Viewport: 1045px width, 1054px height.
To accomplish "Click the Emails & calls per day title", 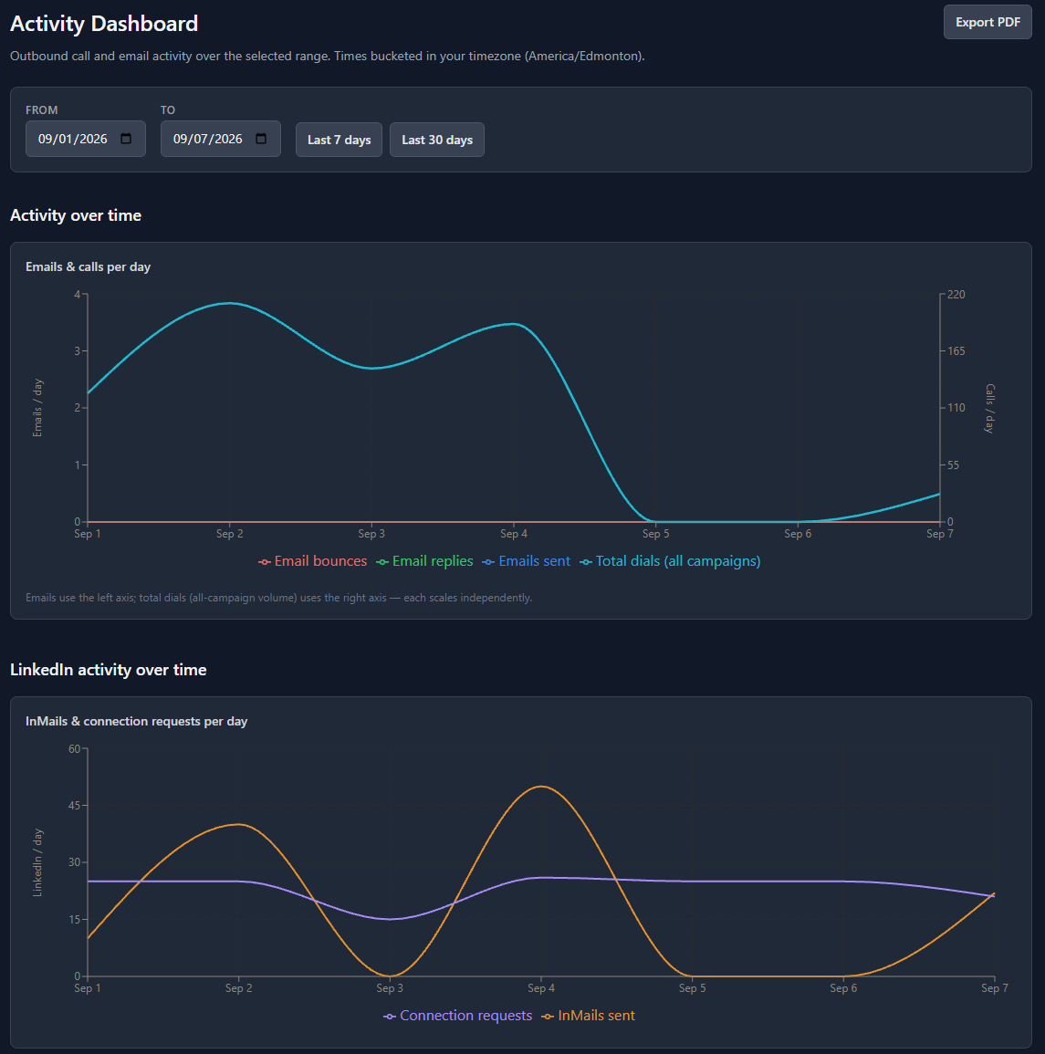I will tap(89, 266).
